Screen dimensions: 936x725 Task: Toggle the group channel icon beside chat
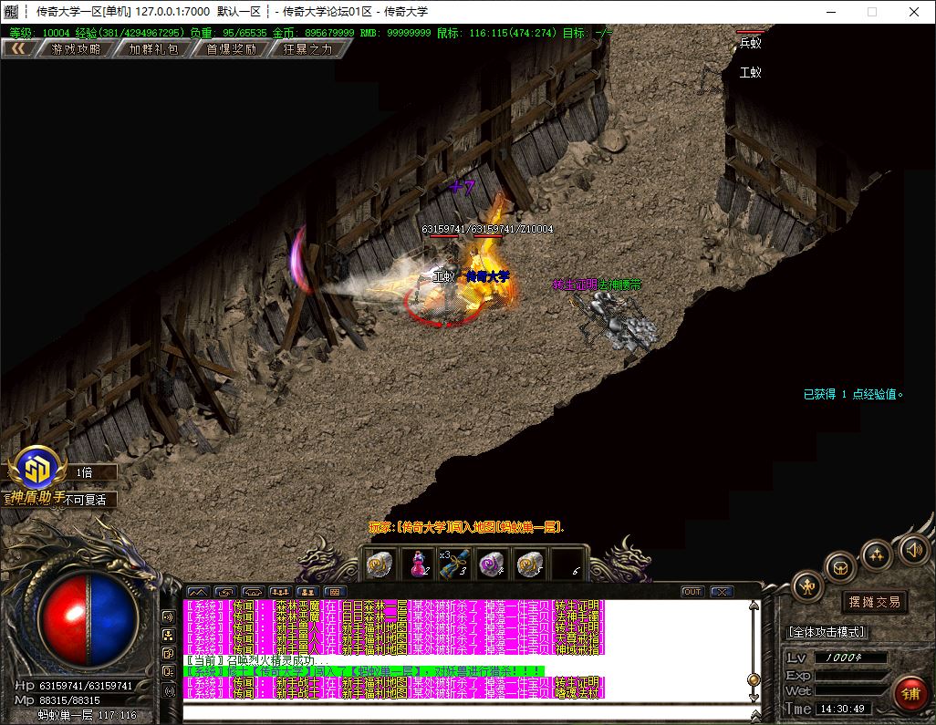pyautogui.click(x=169, y=636)
